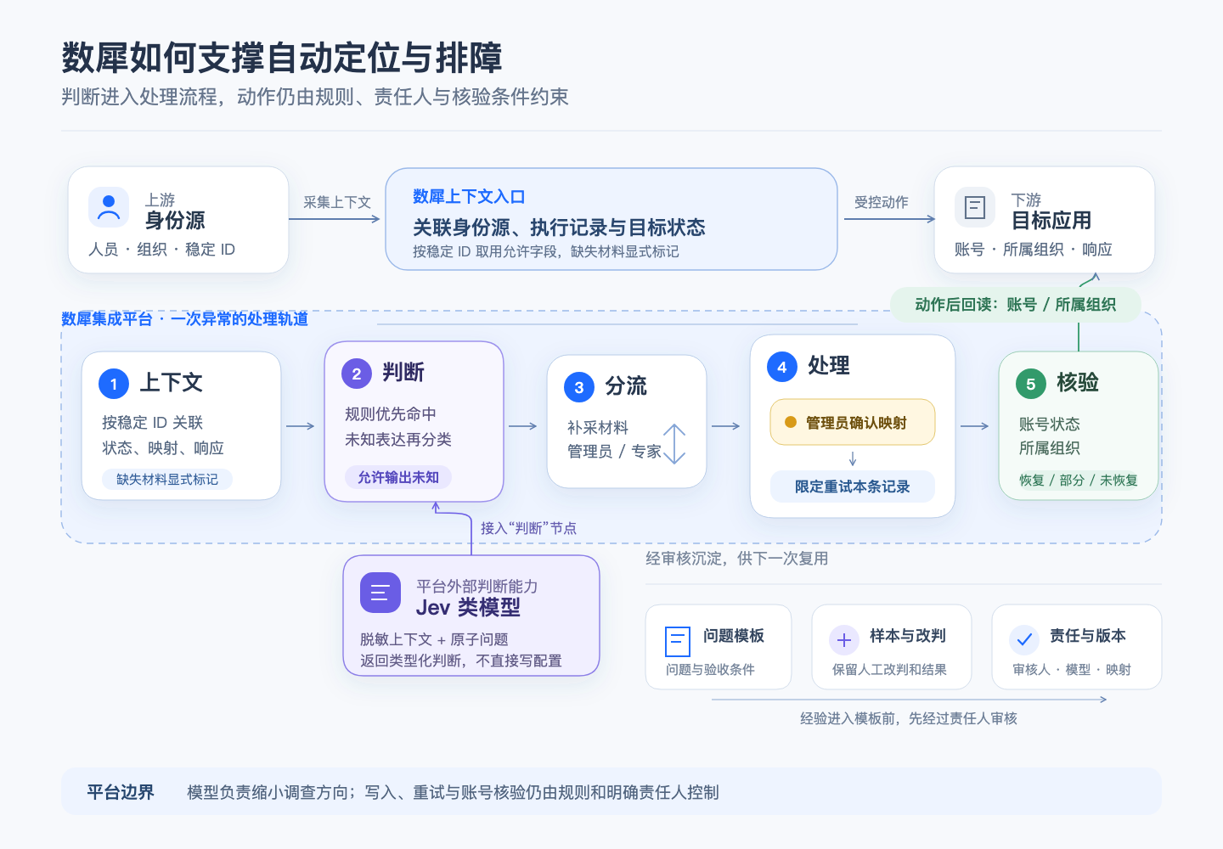Select the step 1 circle next to 上下文
The image size is (1223, 849).
(114, 384)
